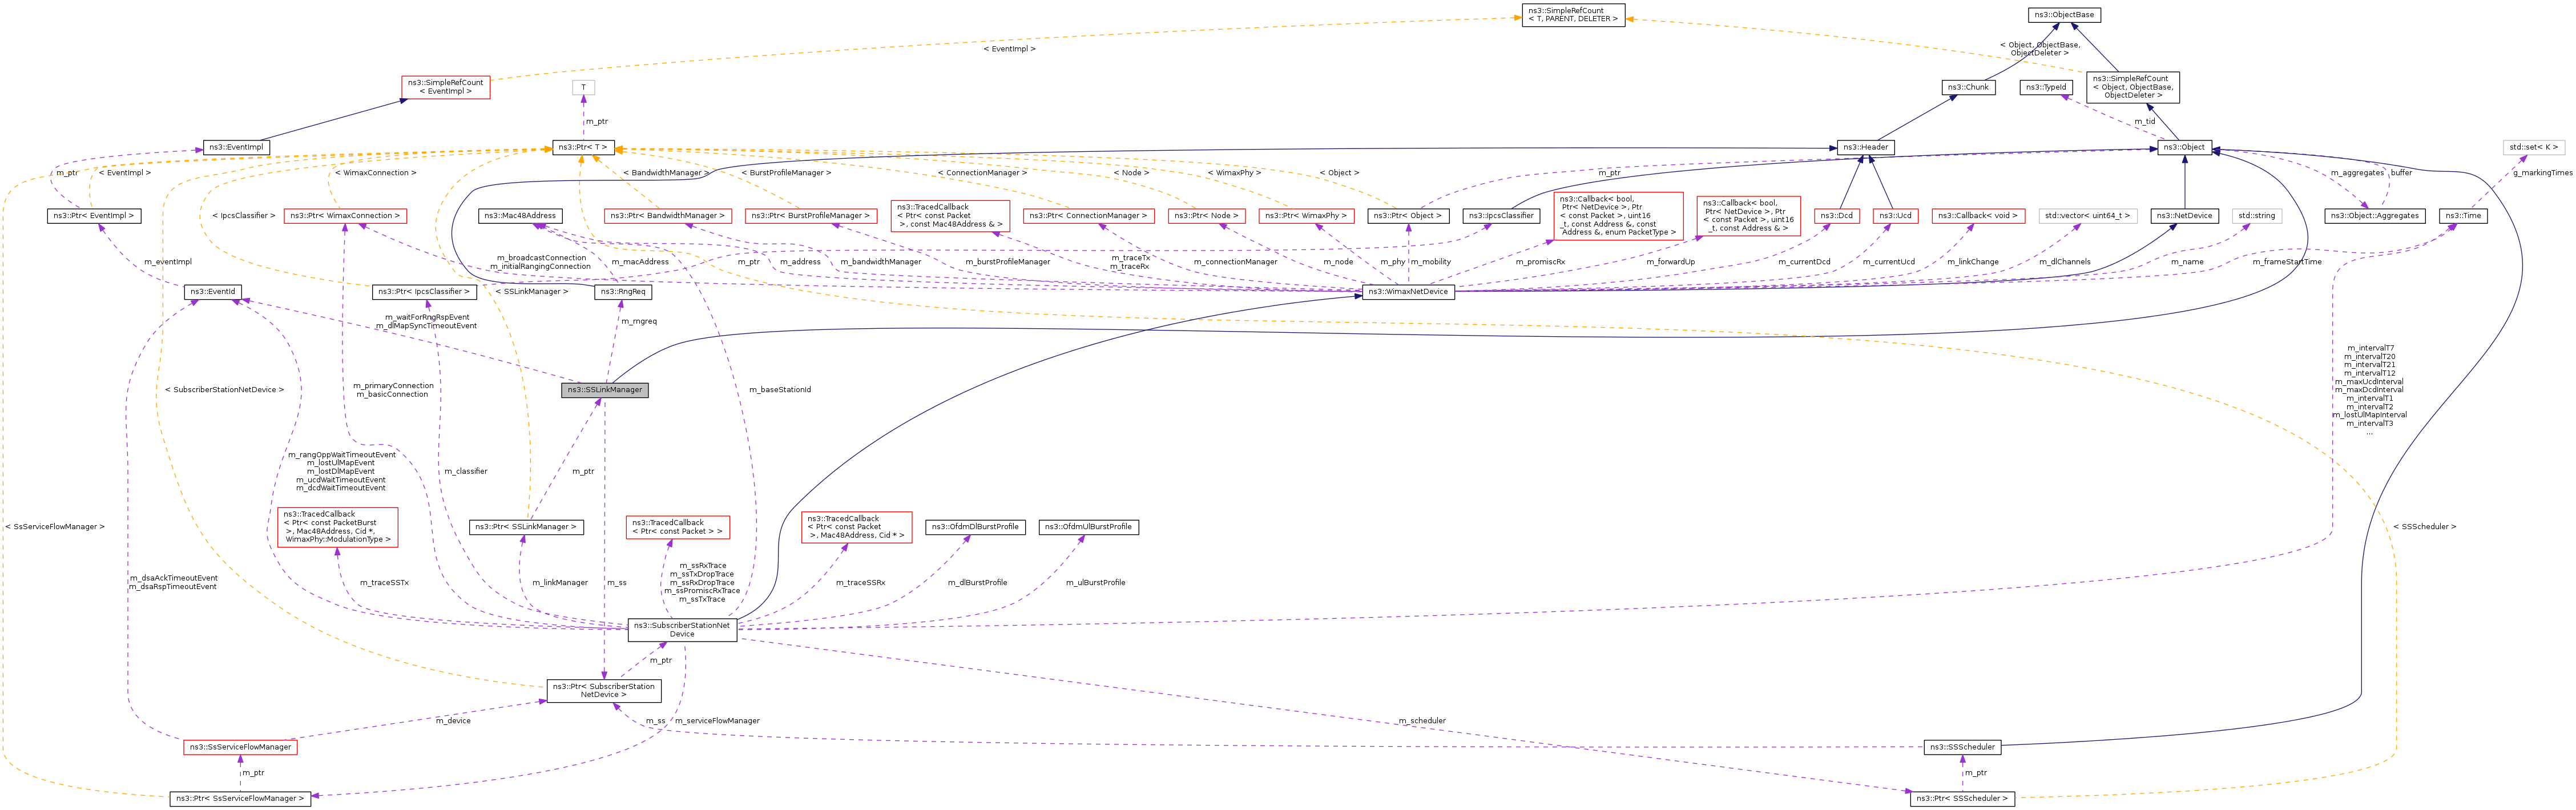The width and height of the screenshot is (2576, 810).
Task: Click the gray T template node
Action: 583,87
